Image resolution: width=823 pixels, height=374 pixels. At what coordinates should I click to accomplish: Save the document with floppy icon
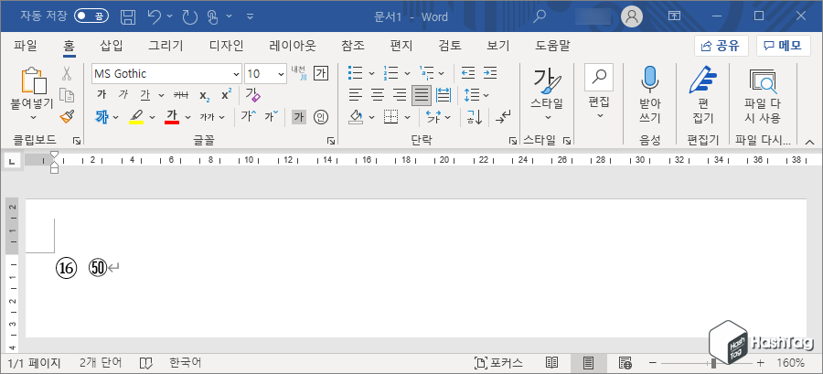point(127,16)
